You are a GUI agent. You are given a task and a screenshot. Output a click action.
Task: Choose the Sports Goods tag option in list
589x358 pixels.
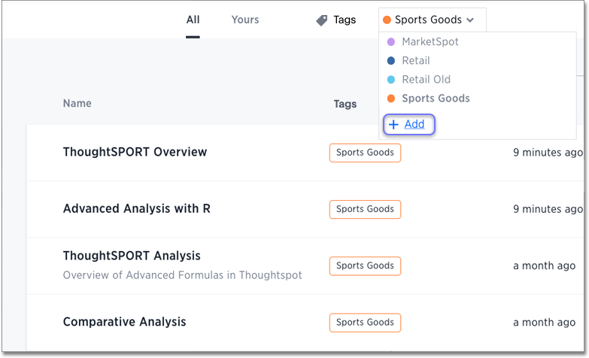tap(436, 99)
